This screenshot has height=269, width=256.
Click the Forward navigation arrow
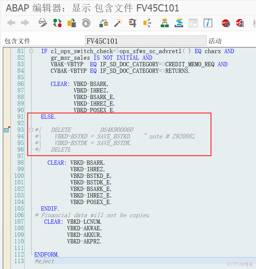pos(25,23)
